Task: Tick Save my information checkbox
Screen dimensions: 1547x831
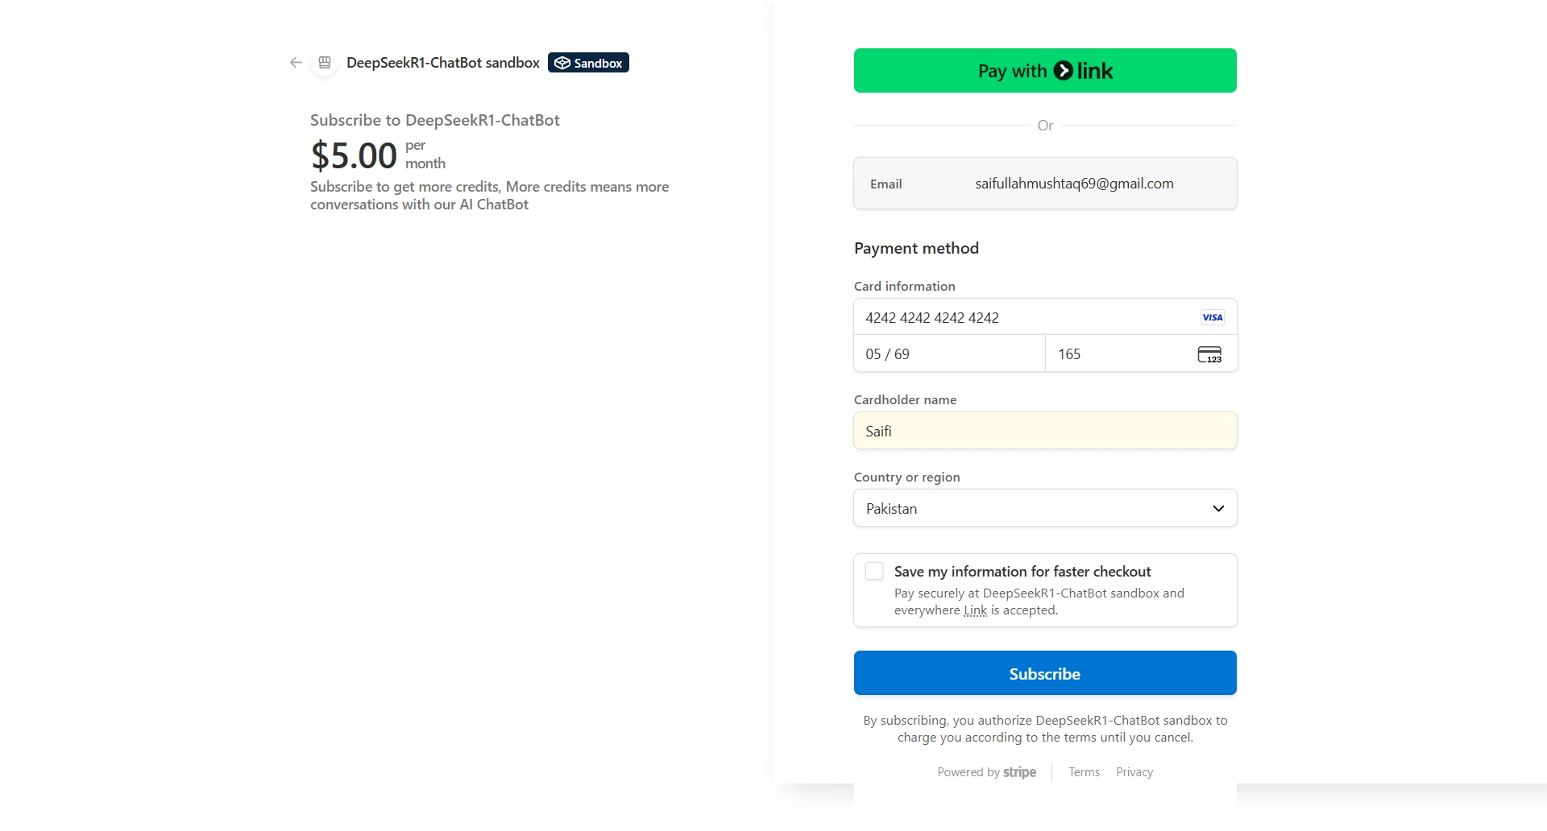Action: (x=874, y=571)
